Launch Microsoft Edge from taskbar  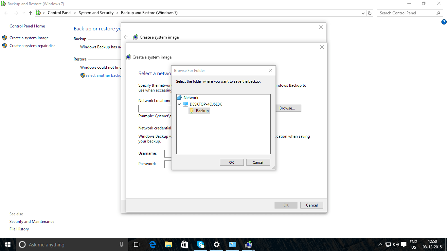coord(152,244)
